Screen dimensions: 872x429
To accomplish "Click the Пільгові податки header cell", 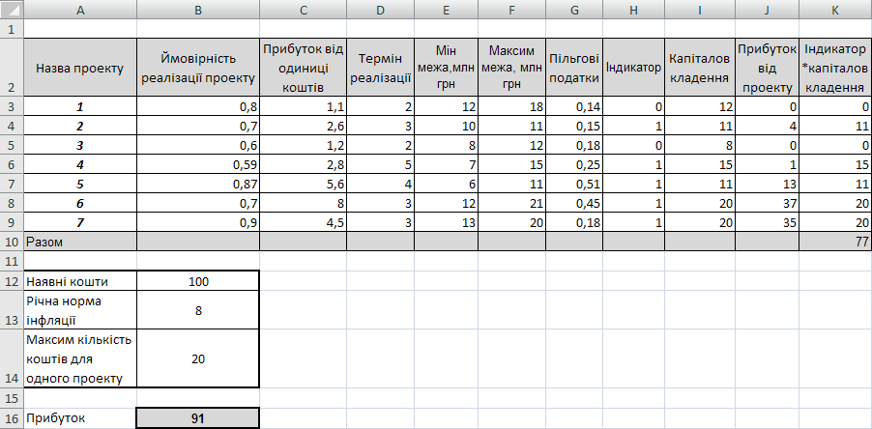I will coord(574,68).
